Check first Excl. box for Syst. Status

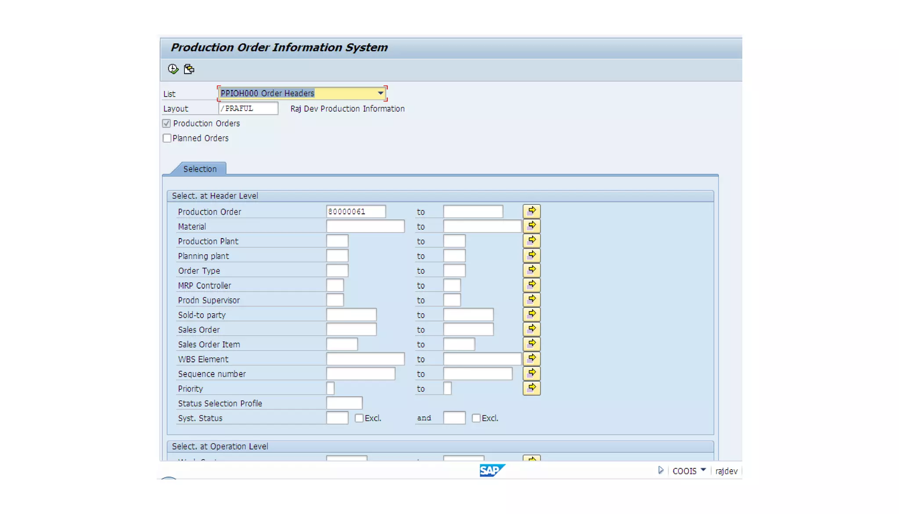(x=359, y=418)
